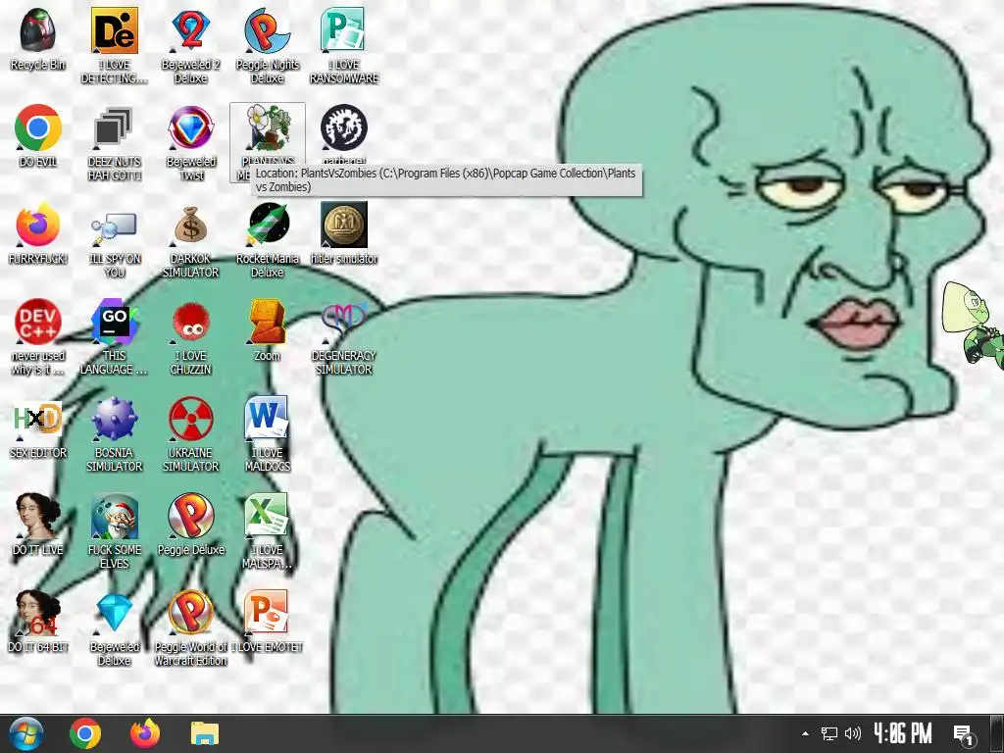Image resolution: width=1004 pixels, height=753 pixels.
Task: Click the Windows Start button
Action: (25, 733)
